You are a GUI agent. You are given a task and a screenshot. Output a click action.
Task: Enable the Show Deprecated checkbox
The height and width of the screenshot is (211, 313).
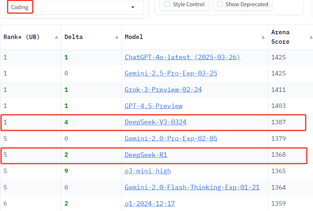coord(220,4)
